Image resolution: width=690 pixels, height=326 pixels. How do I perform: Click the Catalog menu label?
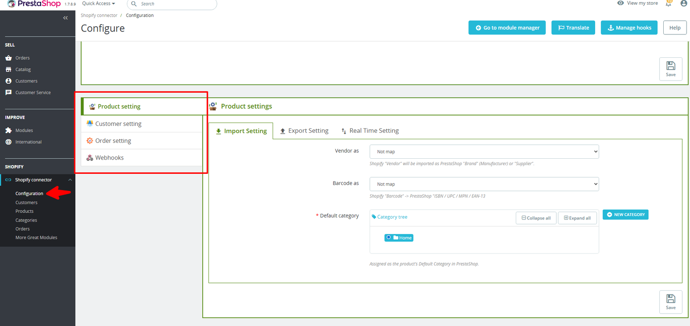(23, 69)
